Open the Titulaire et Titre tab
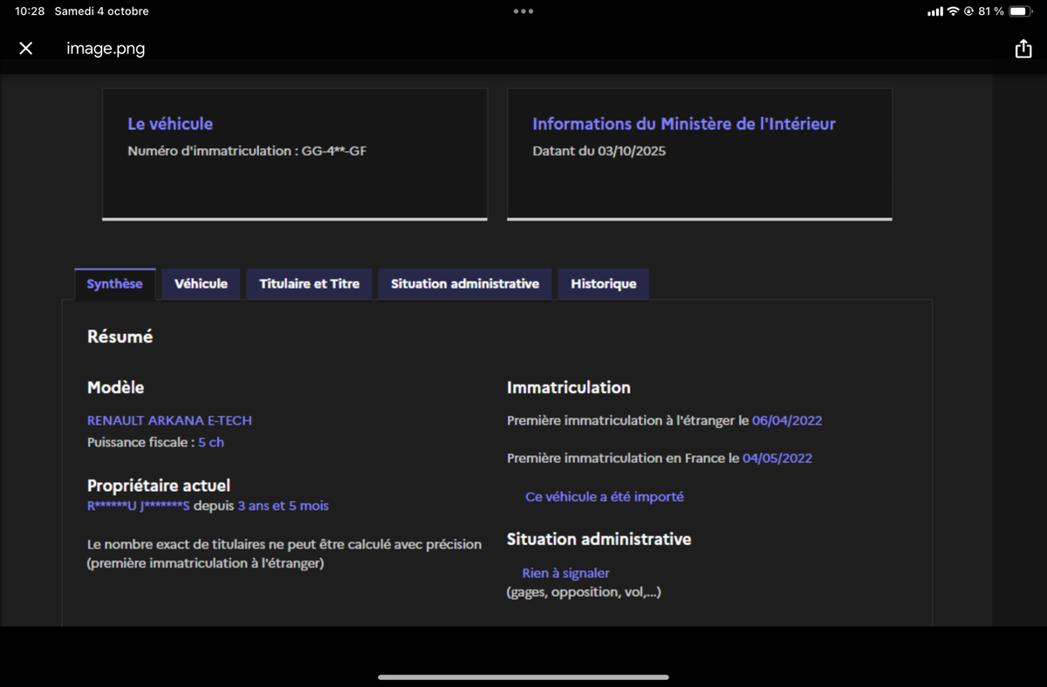 tap(310, 284)
